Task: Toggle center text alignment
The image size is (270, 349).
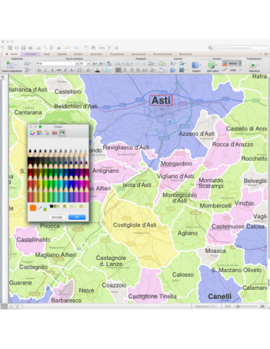Action: (x=125, y=70)
